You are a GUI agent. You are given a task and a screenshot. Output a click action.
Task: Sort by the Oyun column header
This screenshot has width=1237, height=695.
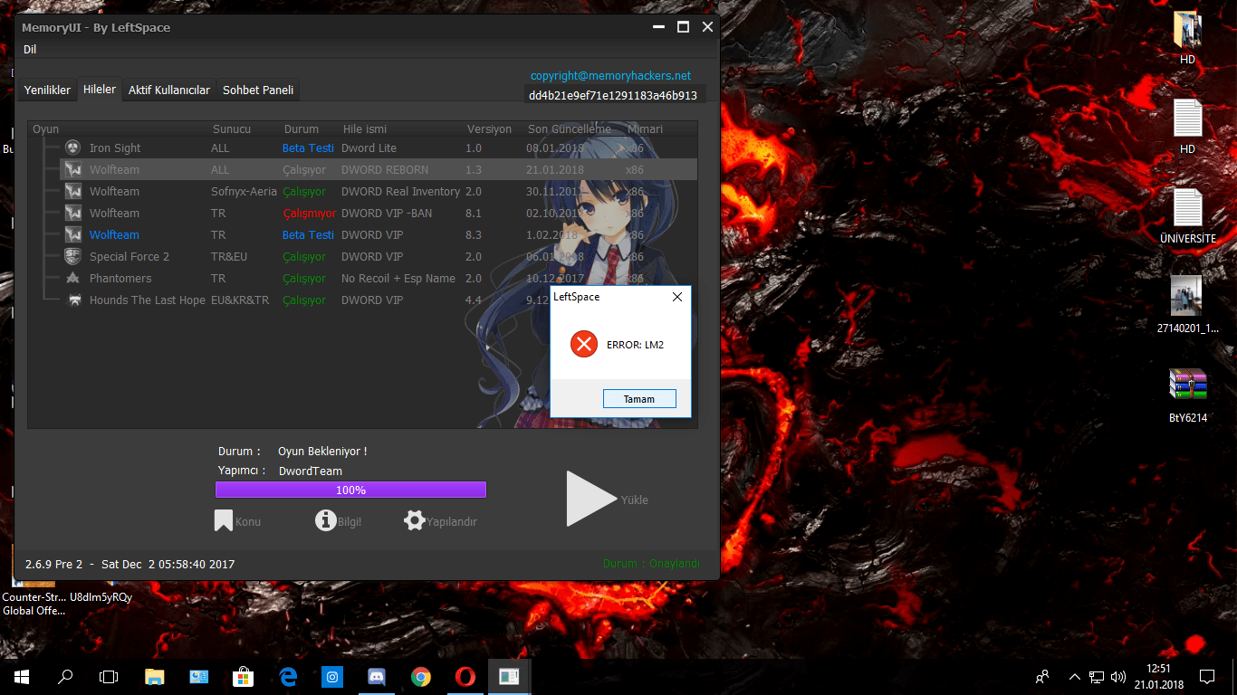pyautogui.click(x=46, y=129)
